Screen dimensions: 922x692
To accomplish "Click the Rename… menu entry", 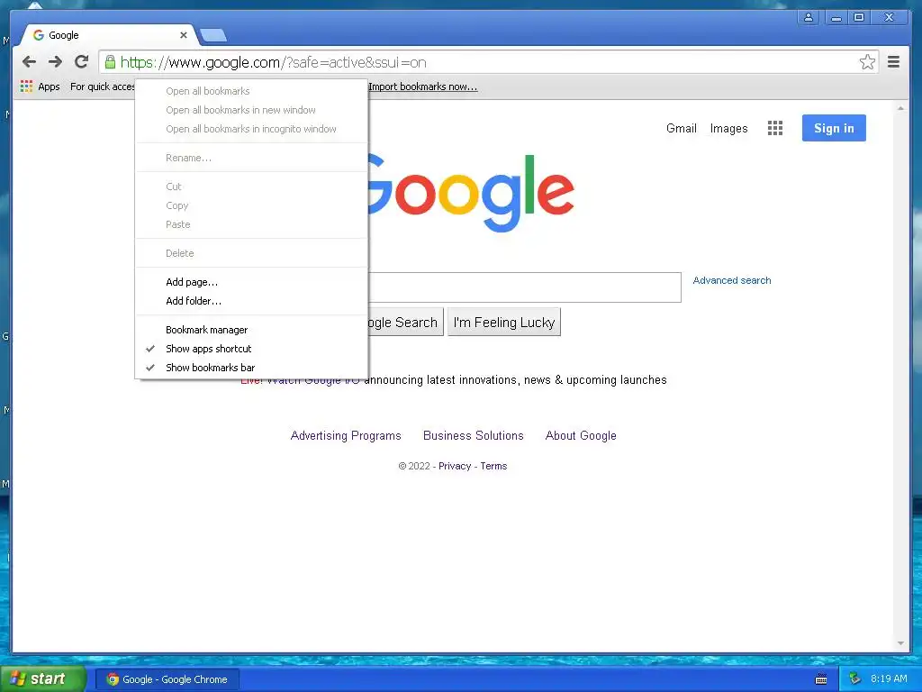I will coord(252,158).
